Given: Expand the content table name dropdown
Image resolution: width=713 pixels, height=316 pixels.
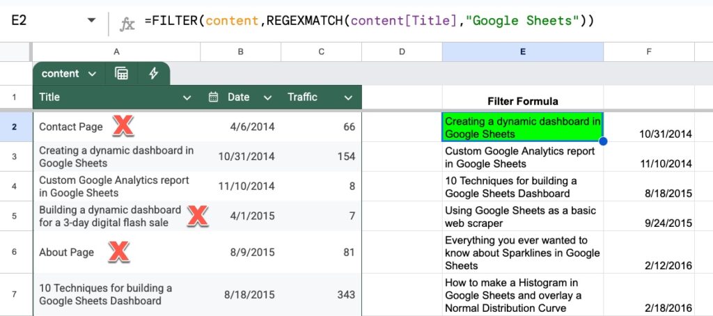Looking at the screenshot, I should click(x=93, y=74).
